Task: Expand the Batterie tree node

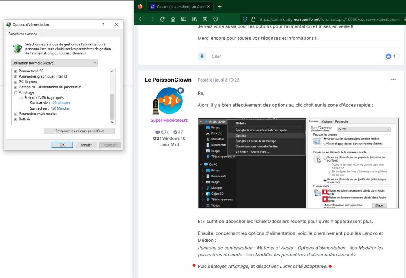Action: coord(15,119)
